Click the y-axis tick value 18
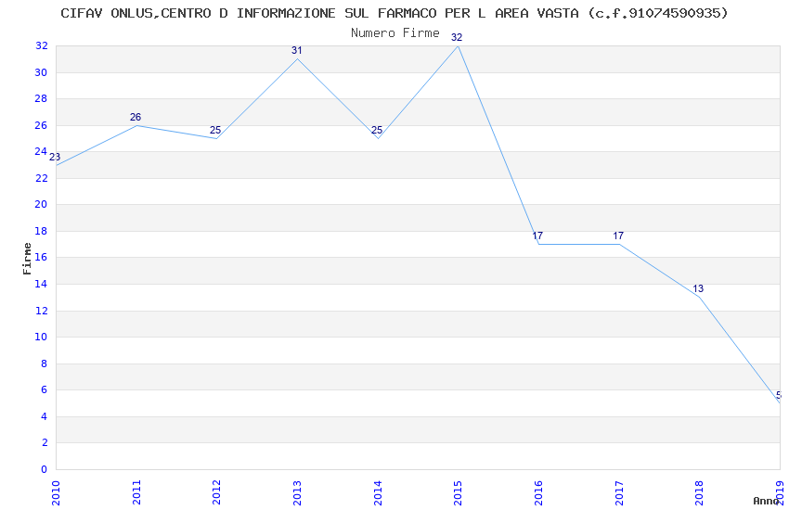The image size is (789, 510). pos(41,231)
